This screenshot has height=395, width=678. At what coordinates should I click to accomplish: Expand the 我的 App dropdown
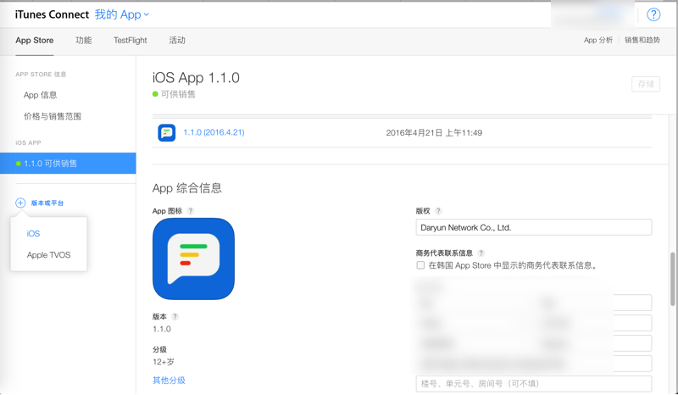pos(122,14)
